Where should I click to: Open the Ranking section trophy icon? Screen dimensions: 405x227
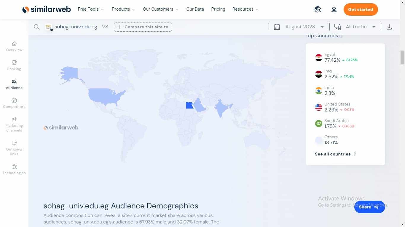pyautogui.click(x=14, y=63)
